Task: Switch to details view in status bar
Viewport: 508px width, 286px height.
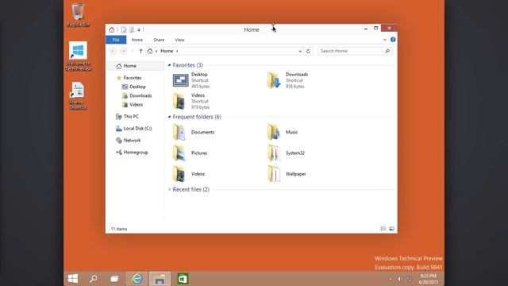Action: click(x=383, y=229)
